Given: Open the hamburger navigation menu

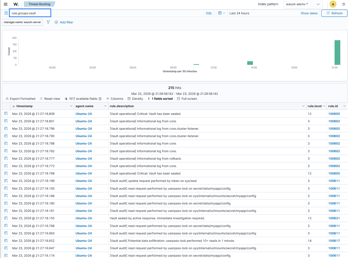Looking at the screenshot, I should 5,4.
